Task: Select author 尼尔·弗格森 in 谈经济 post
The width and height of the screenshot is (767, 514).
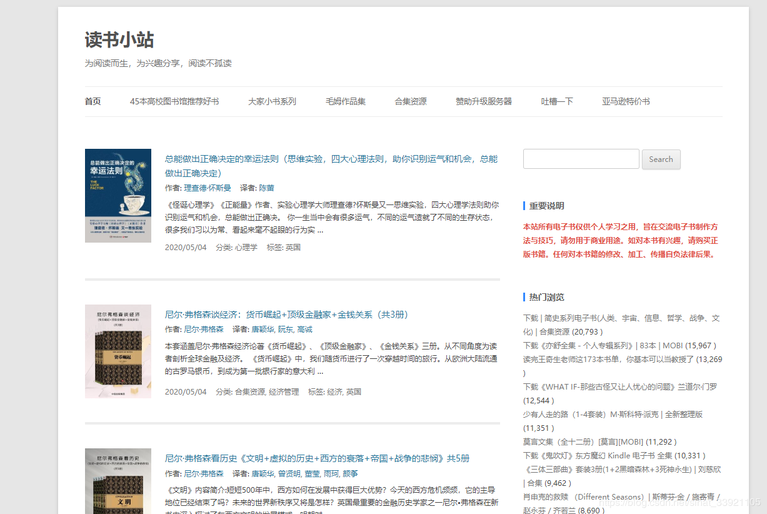Action: tap(203, 329)
